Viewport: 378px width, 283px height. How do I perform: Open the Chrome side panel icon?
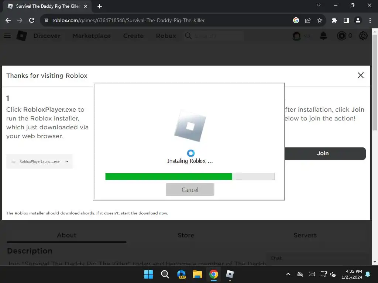(346, 20)
